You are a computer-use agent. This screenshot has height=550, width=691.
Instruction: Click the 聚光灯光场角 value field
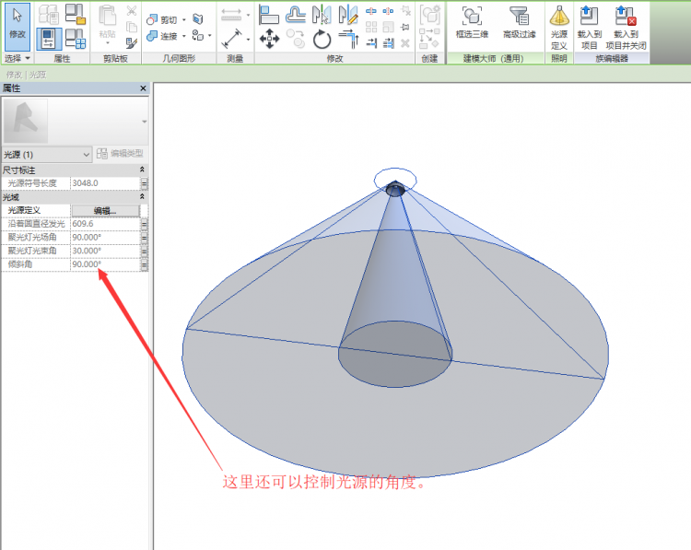coord(105,238)
